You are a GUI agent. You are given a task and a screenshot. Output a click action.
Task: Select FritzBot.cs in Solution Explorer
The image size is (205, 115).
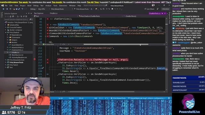point(15,52)
